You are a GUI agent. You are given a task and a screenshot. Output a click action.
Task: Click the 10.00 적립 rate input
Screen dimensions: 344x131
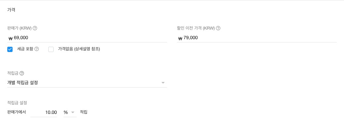point(44,113)
